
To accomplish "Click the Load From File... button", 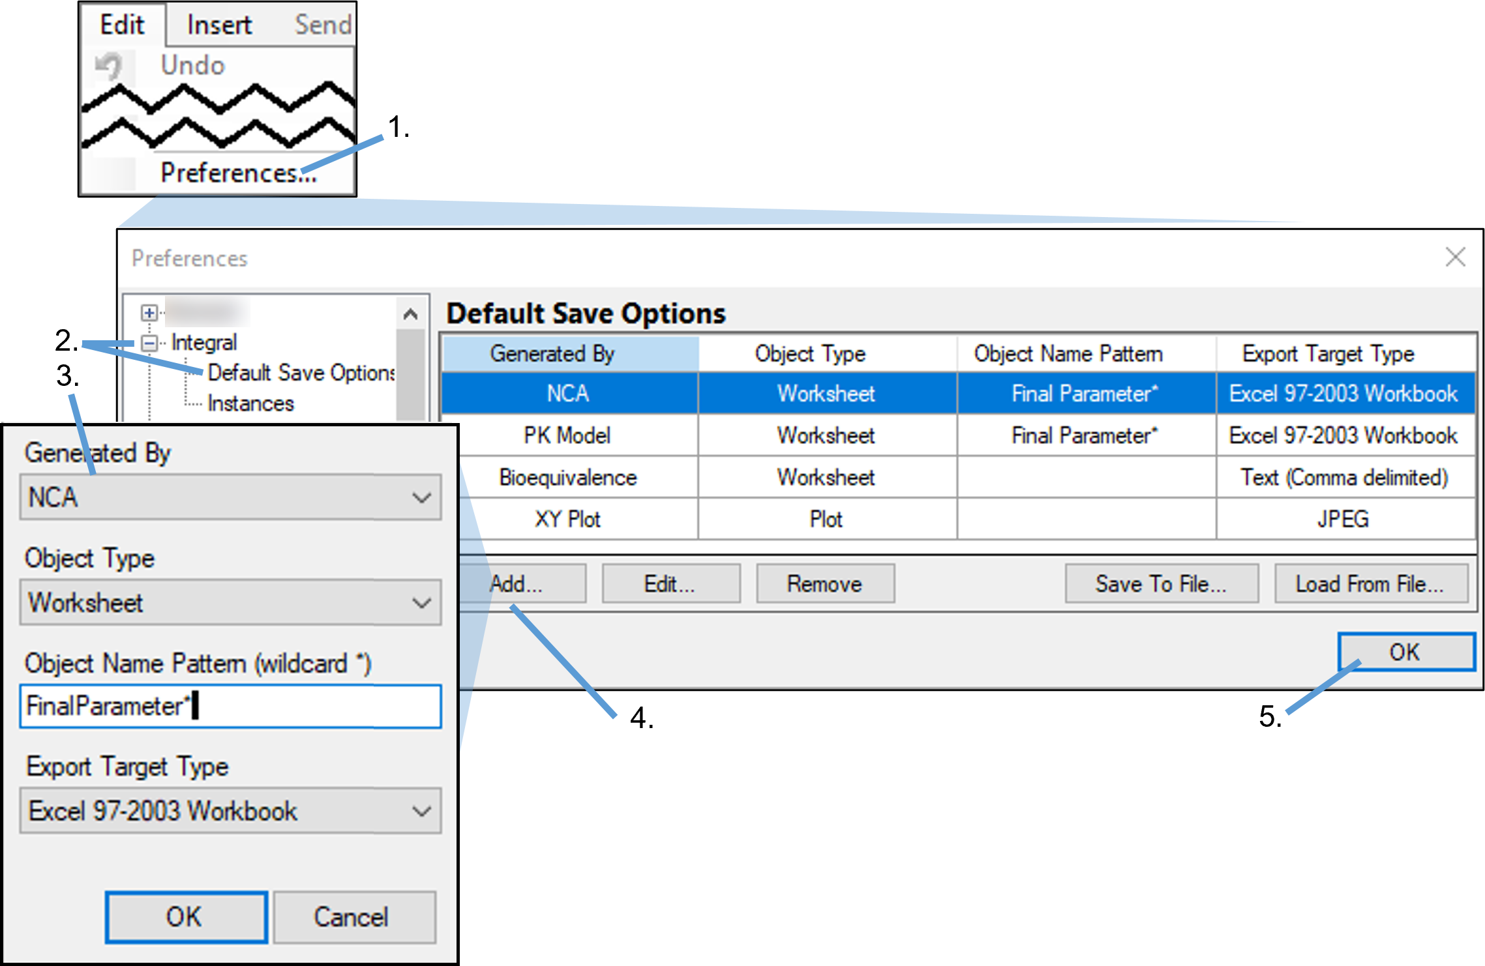I will click(x=1370, y=583).
